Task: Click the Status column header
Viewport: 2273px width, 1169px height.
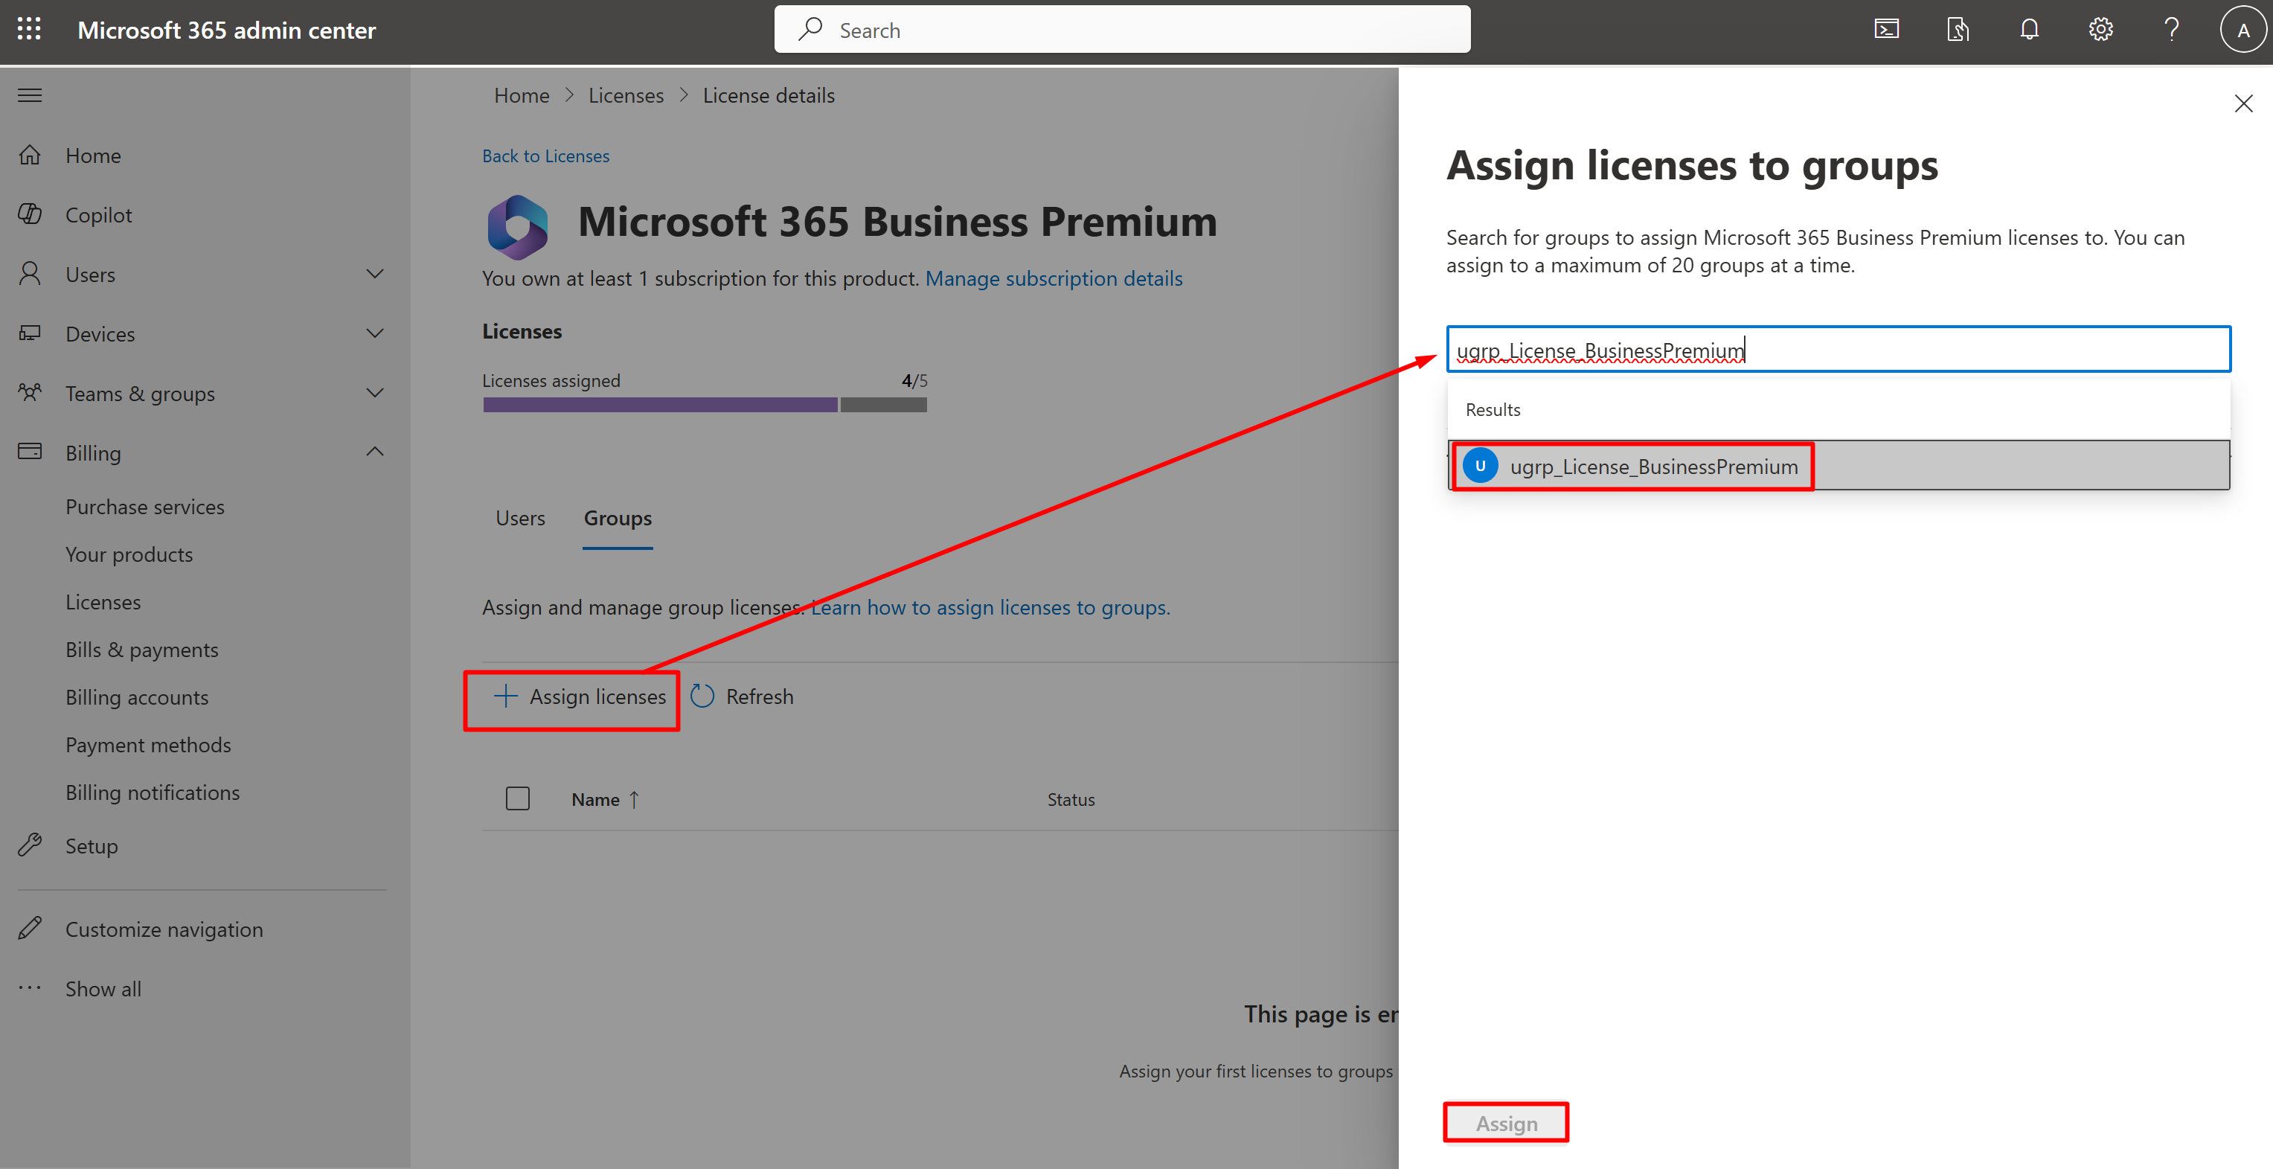Action: 1071,799
